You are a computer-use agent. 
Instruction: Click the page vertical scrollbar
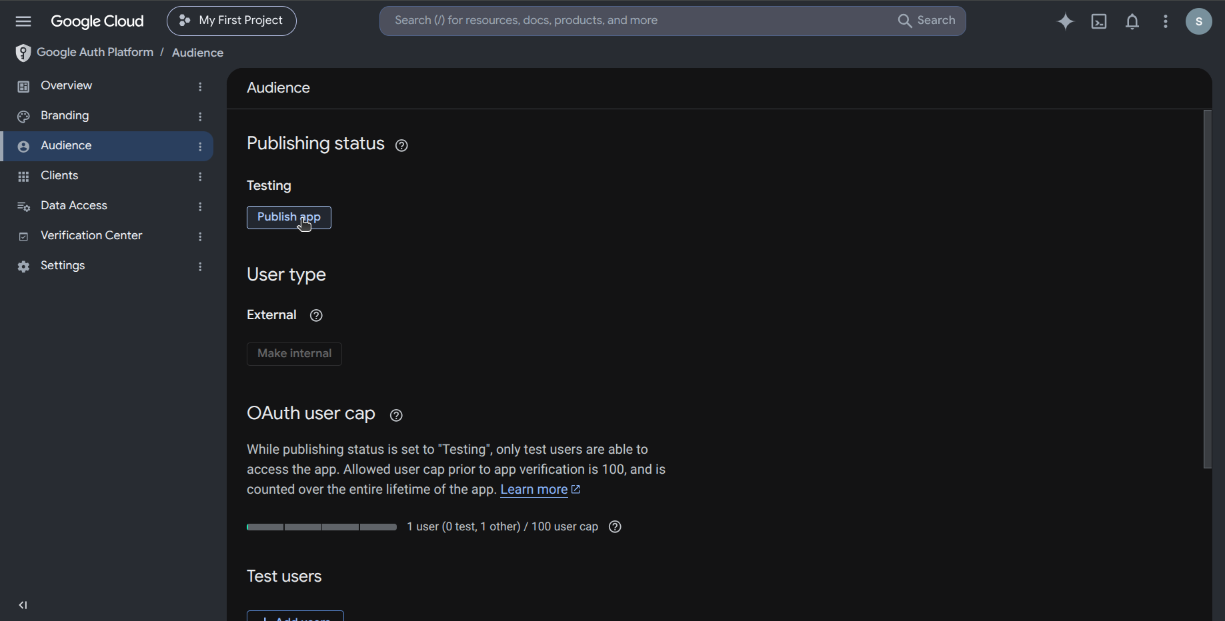coord(1207,289)
